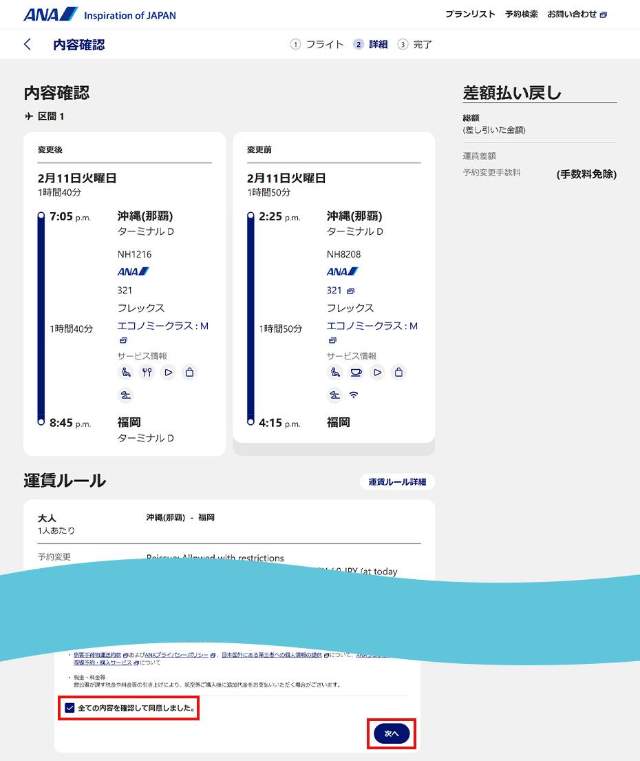Click the back arrow next to 内容確認

point(26,43)
